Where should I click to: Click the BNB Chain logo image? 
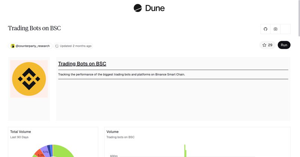pyautogui.click(x=29, y=79)
